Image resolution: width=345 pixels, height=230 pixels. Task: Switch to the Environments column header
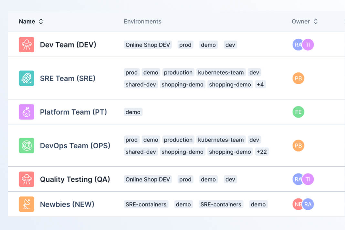(x=142, y=21)
